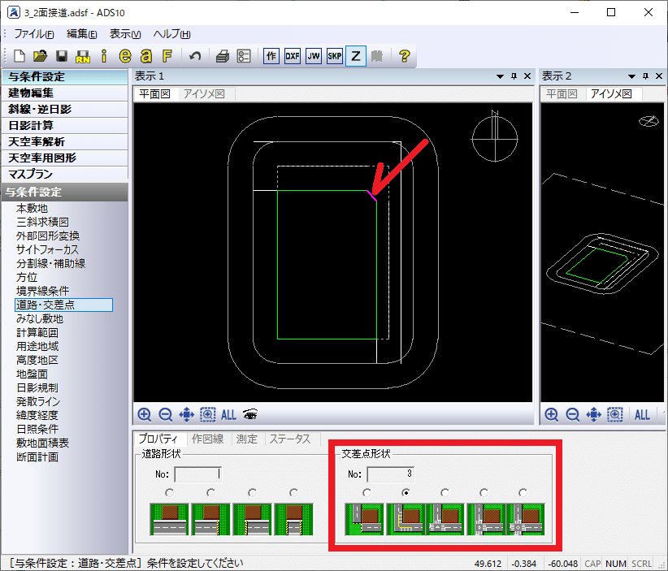The height and width of the screenshot is (571, 668).
Task: Zoom out on the 表示1 view
Action: 165,414
